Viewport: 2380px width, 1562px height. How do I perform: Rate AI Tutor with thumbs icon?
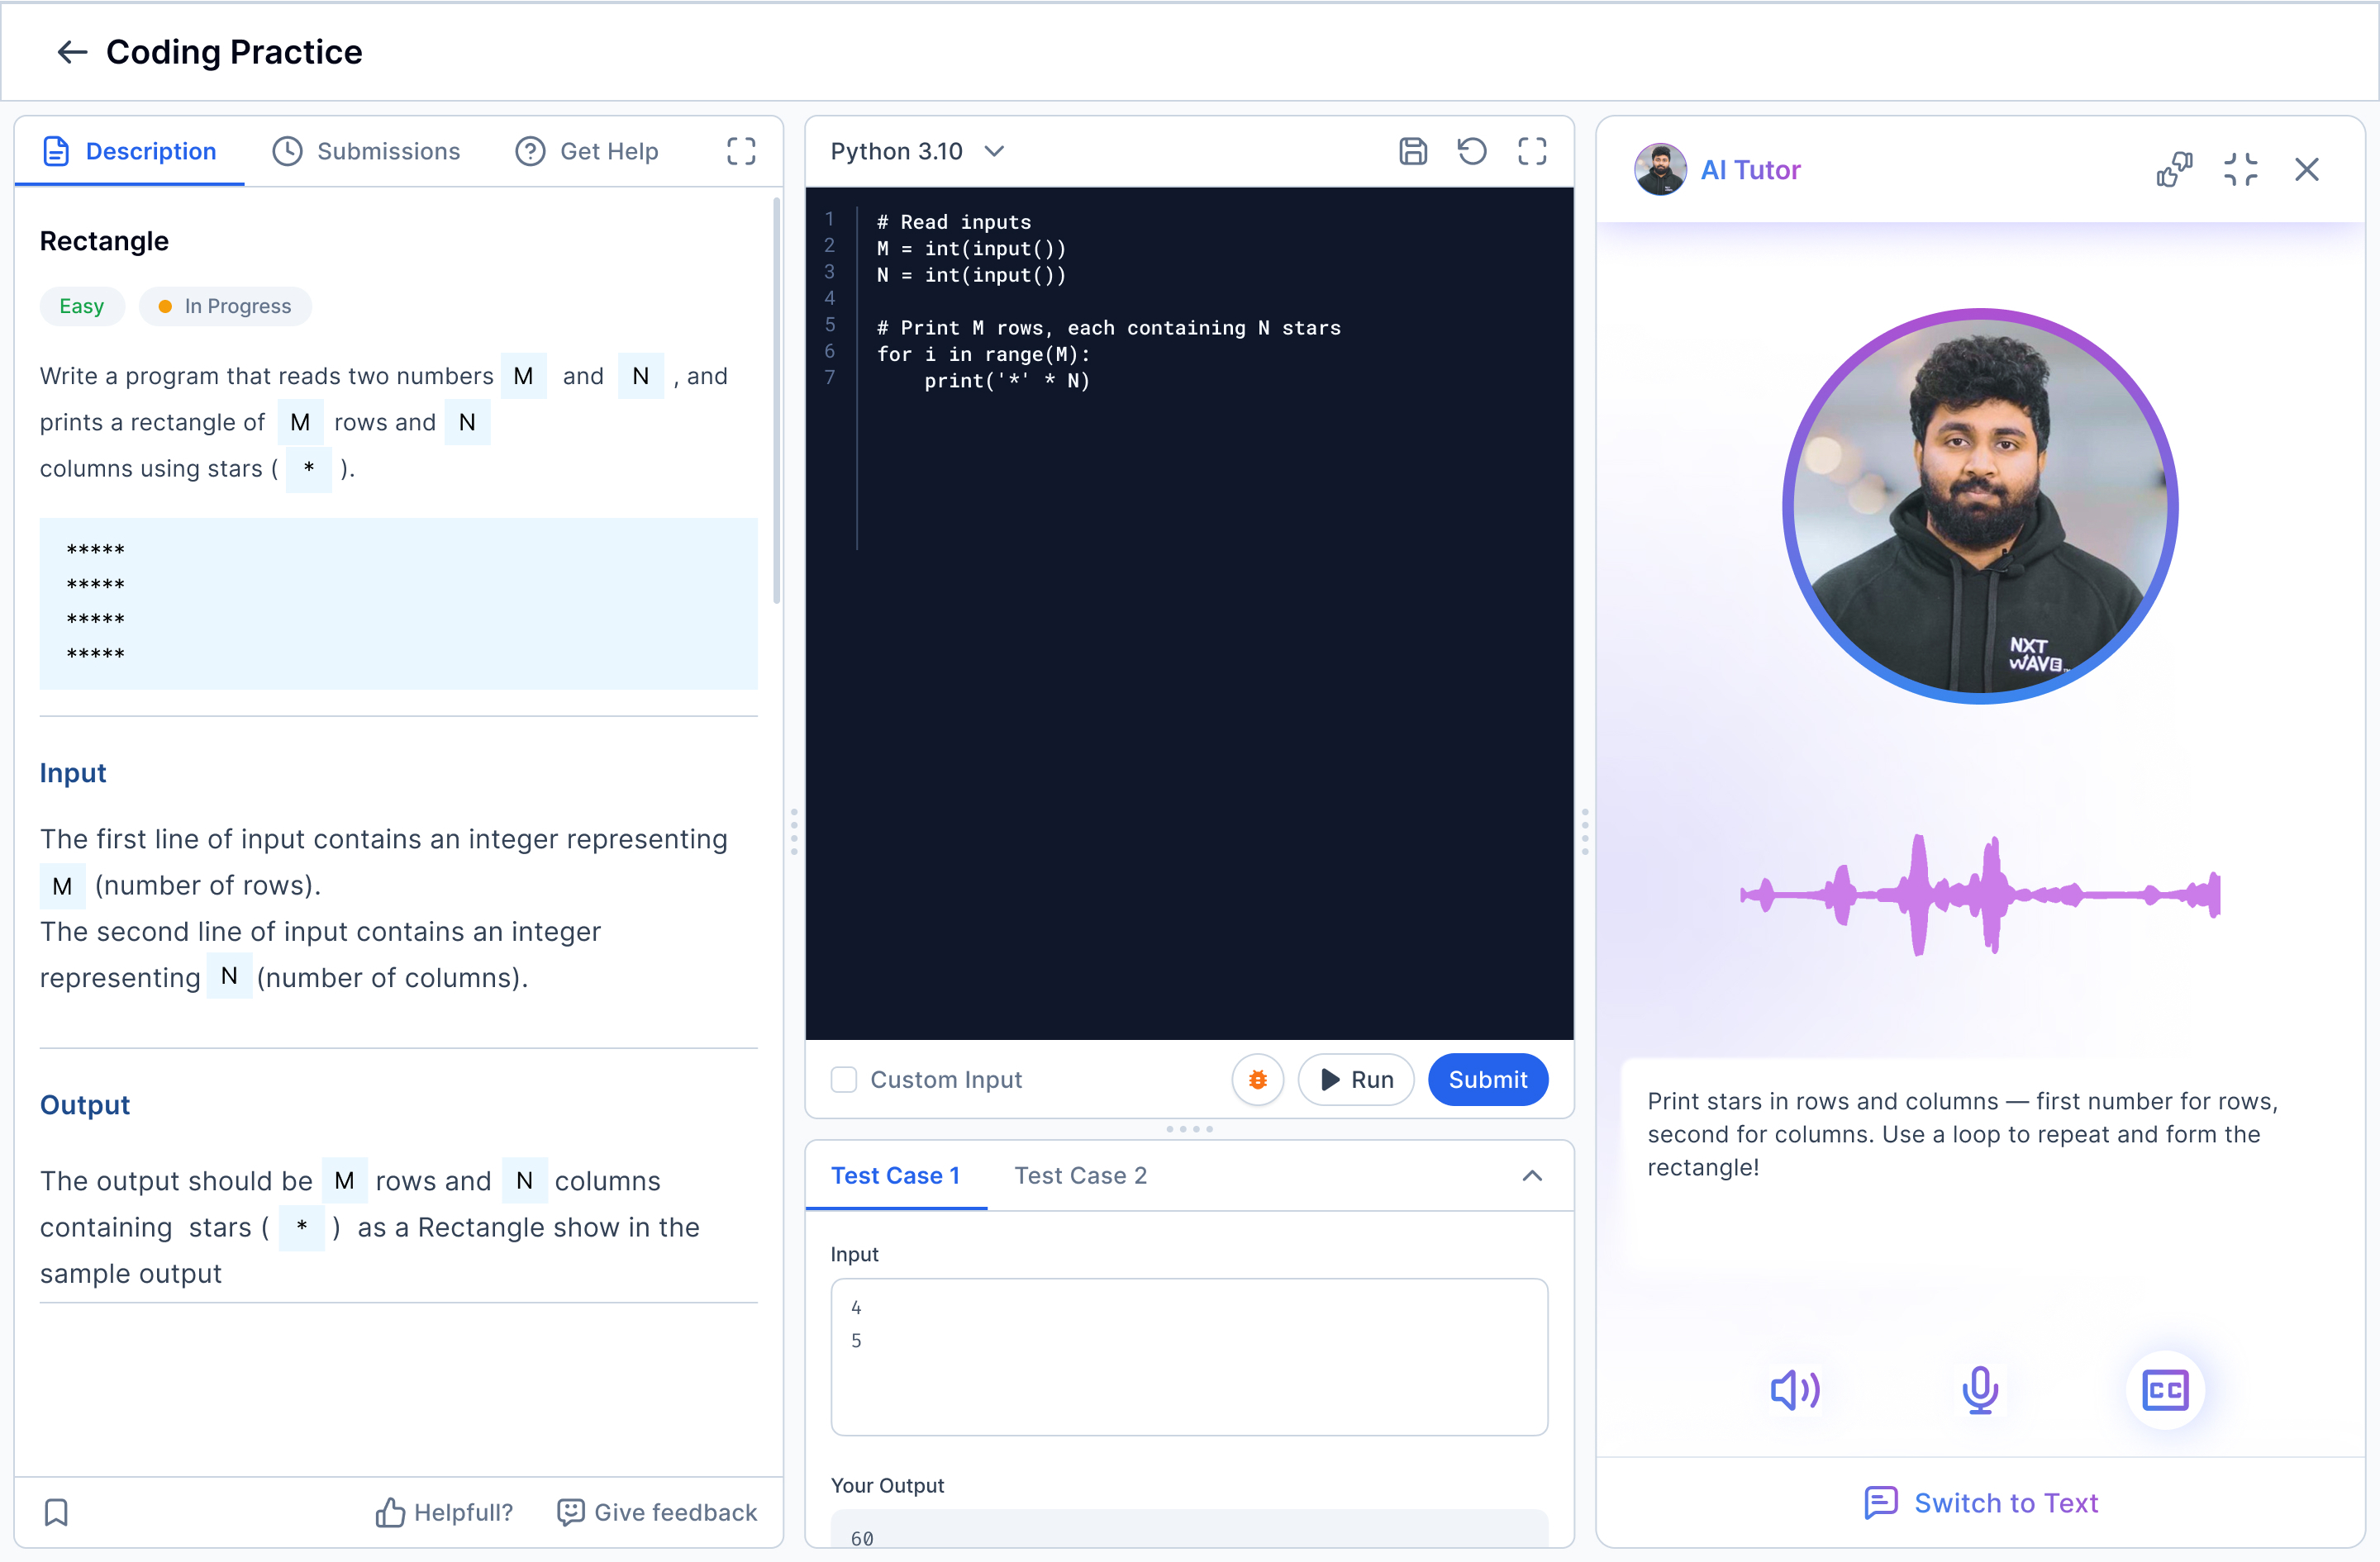2174,170
